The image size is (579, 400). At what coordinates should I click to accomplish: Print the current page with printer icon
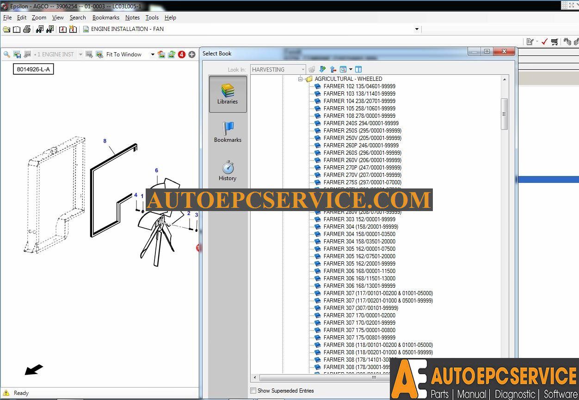click(27, 29)
